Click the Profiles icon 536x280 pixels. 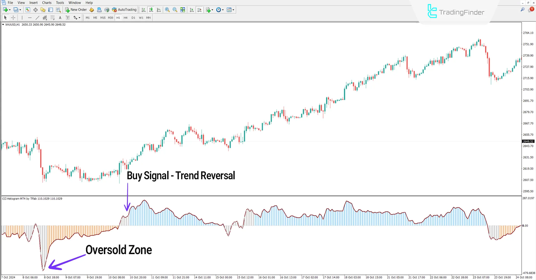tap(16, 10)
